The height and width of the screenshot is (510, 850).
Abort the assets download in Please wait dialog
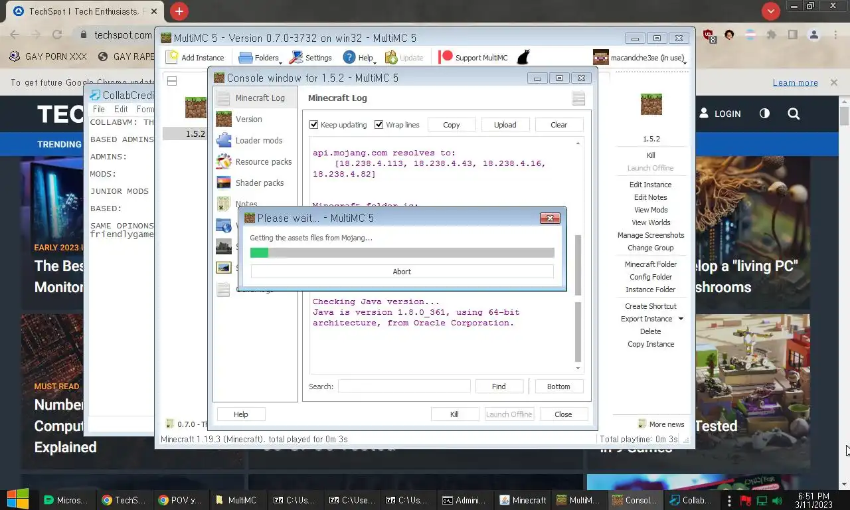click(402, 271)
